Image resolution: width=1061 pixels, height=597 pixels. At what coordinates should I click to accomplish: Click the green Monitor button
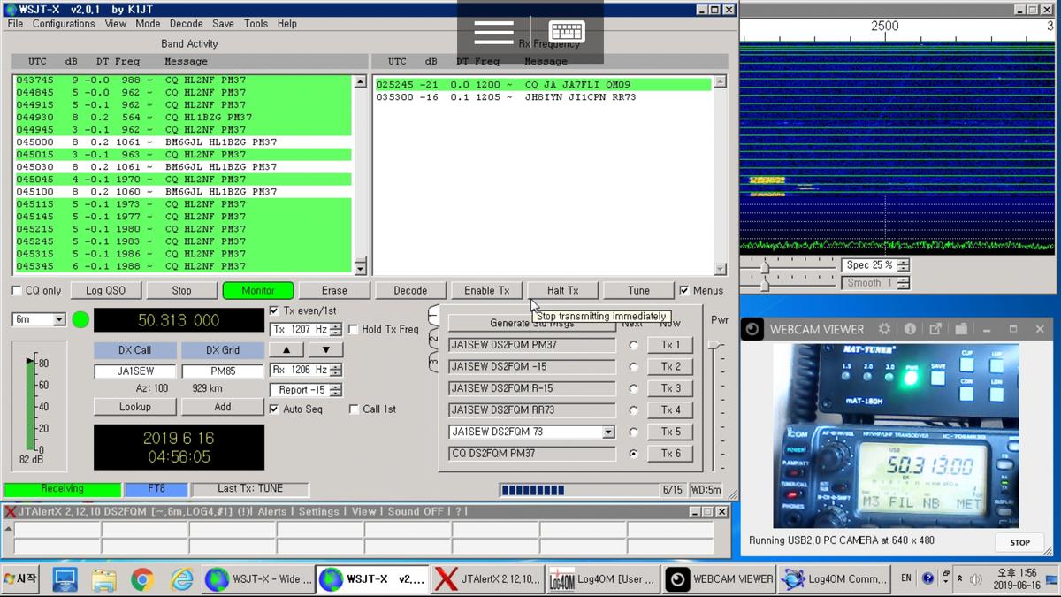click(x=258, y=290)
